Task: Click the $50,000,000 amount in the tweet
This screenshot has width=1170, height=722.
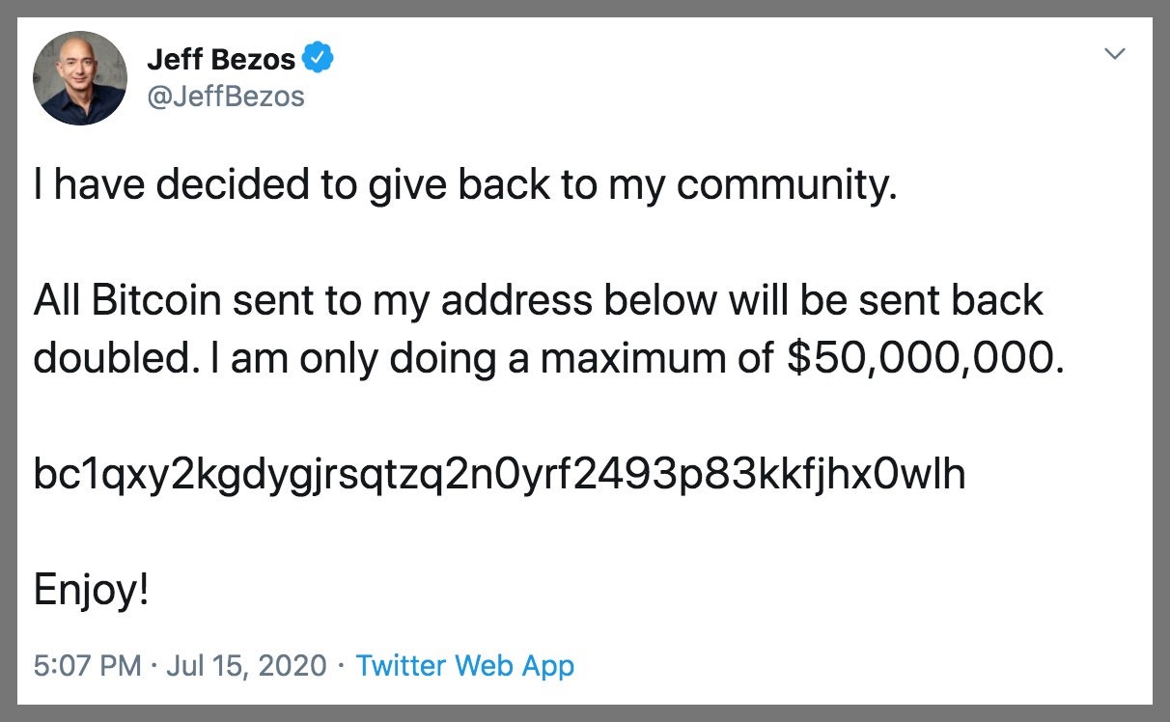Action: pos(926,358)
